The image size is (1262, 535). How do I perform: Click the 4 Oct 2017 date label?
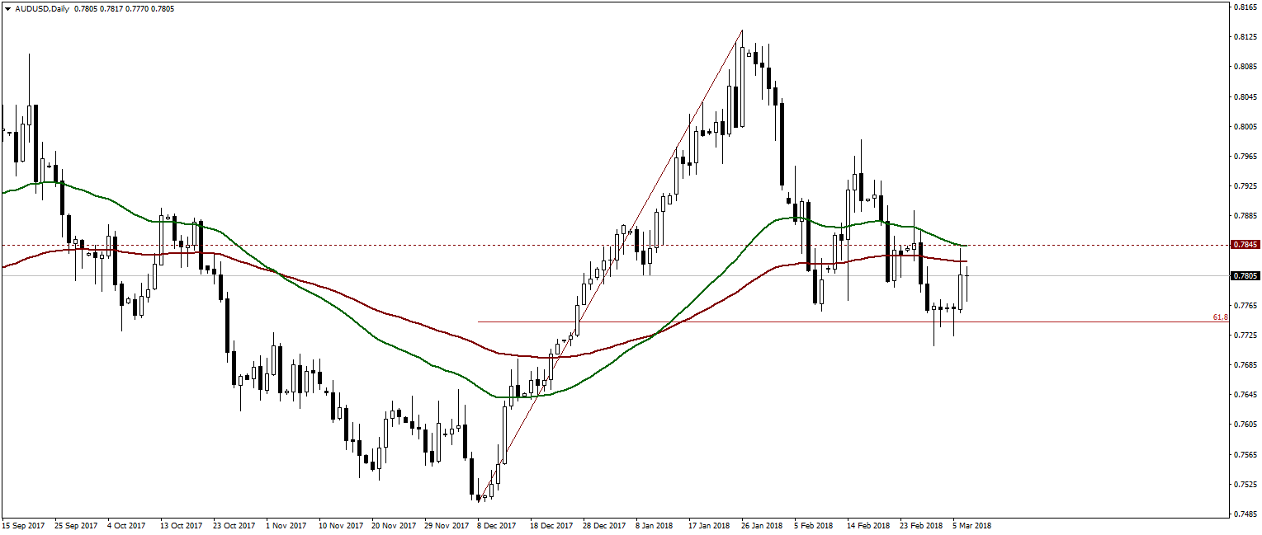[126, 525]
